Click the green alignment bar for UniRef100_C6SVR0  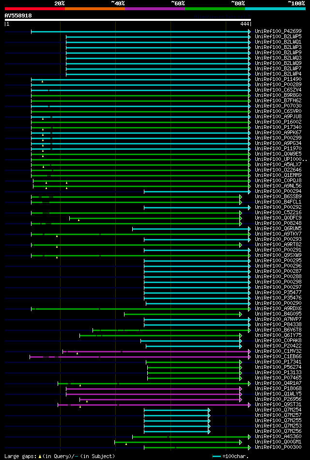point(141,111)
